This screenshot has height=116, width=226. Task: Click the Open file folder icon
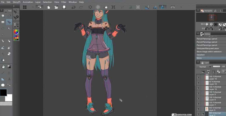point(56,7)
